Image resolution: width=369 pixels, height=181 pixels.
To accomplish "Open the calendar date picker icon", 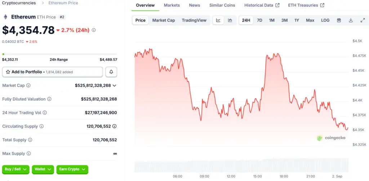I will click(339, 20).
